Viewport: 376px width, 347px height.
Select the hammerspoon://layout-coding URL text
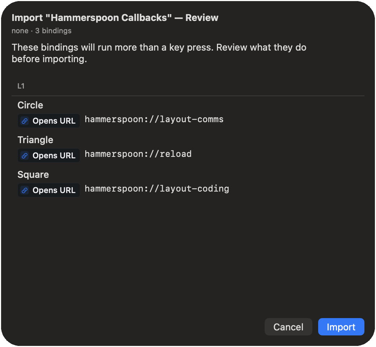pyautogui.click(x=157, y=189)
